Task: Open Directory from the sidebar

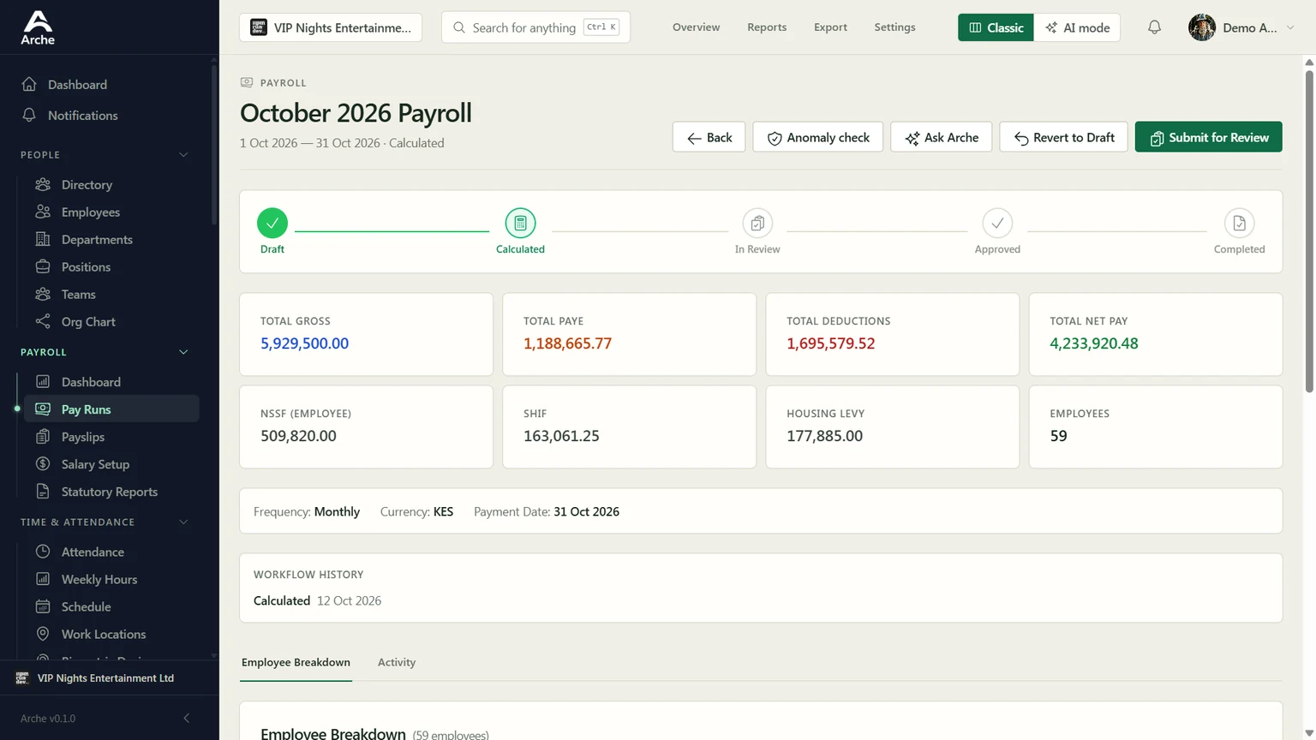Action: point(111,185)
